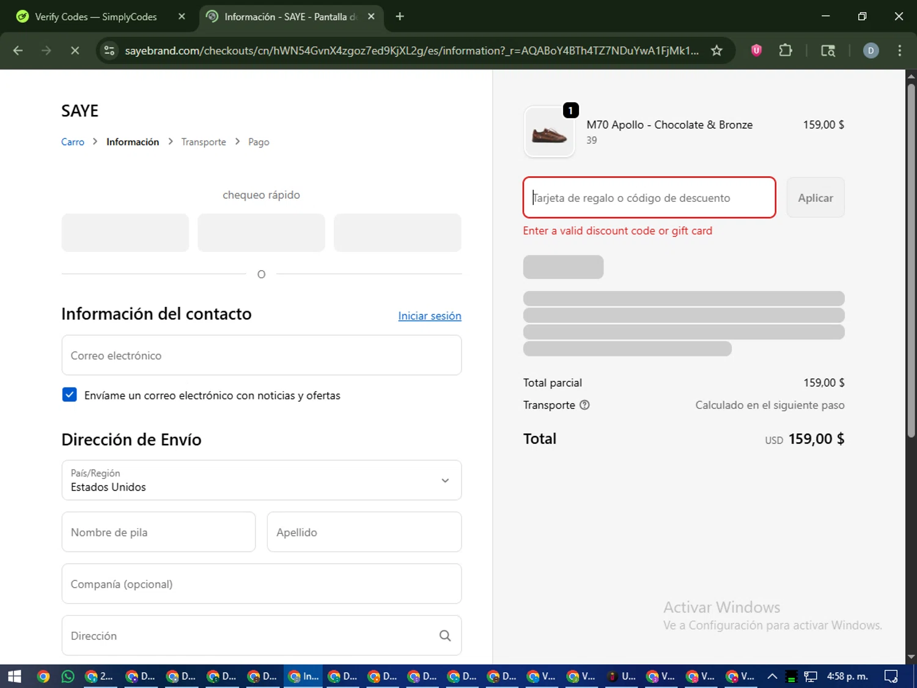The height and width of the screenshot is (688, 917).
Task: Close the Información SAYE tab
Action: (x=371, y=17)
